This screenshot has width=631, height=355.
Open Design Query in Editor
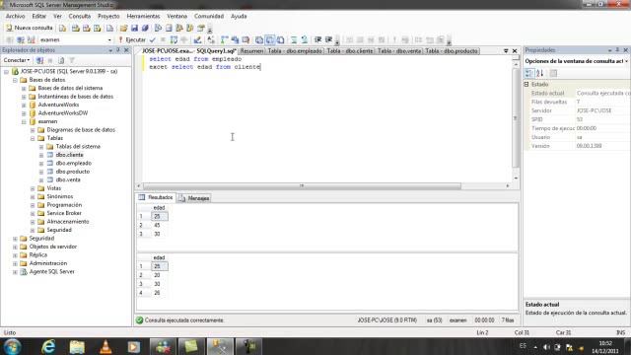click(197, 39)
